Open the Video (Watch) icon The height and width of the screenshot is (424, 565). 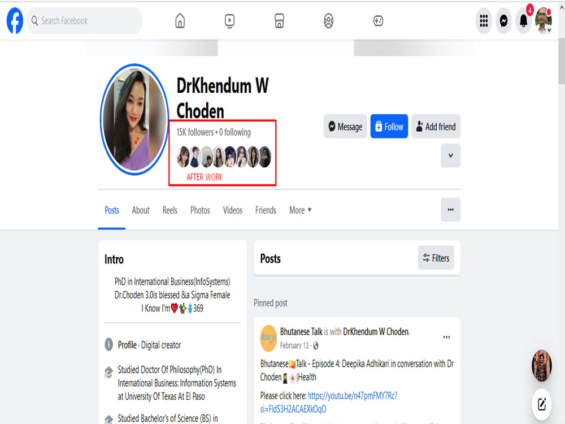(229, 21)
